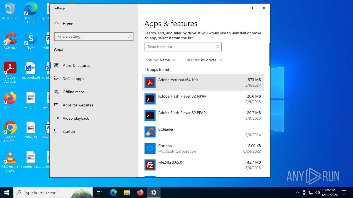
Task: Open Firefox from the taskbar
Action: pyautogui.click(x=140, y=193)
